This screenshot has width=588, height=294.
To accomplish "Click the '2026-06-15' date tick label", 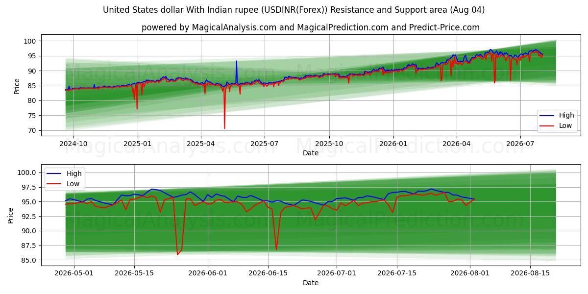I will click(x=268, y=273).
